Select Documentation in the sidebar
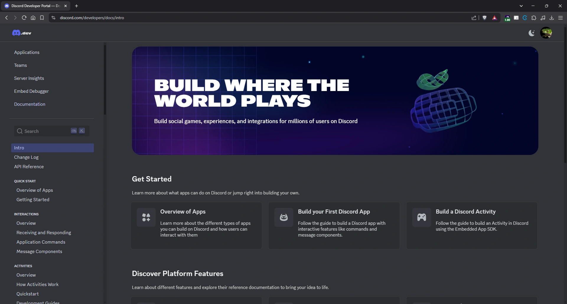Viewport: 567px width, 304px height. [x=30, y=104]
